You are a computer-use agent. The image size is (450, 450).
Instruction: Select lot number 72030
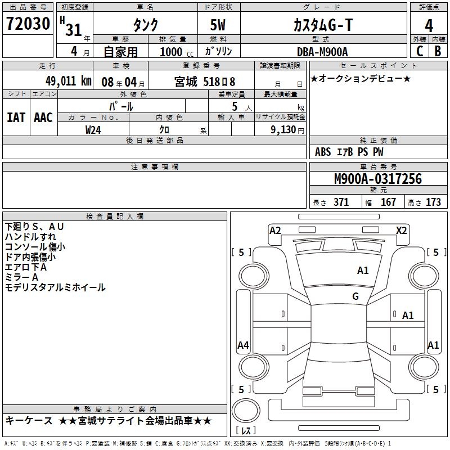click(x=28, y=24)
